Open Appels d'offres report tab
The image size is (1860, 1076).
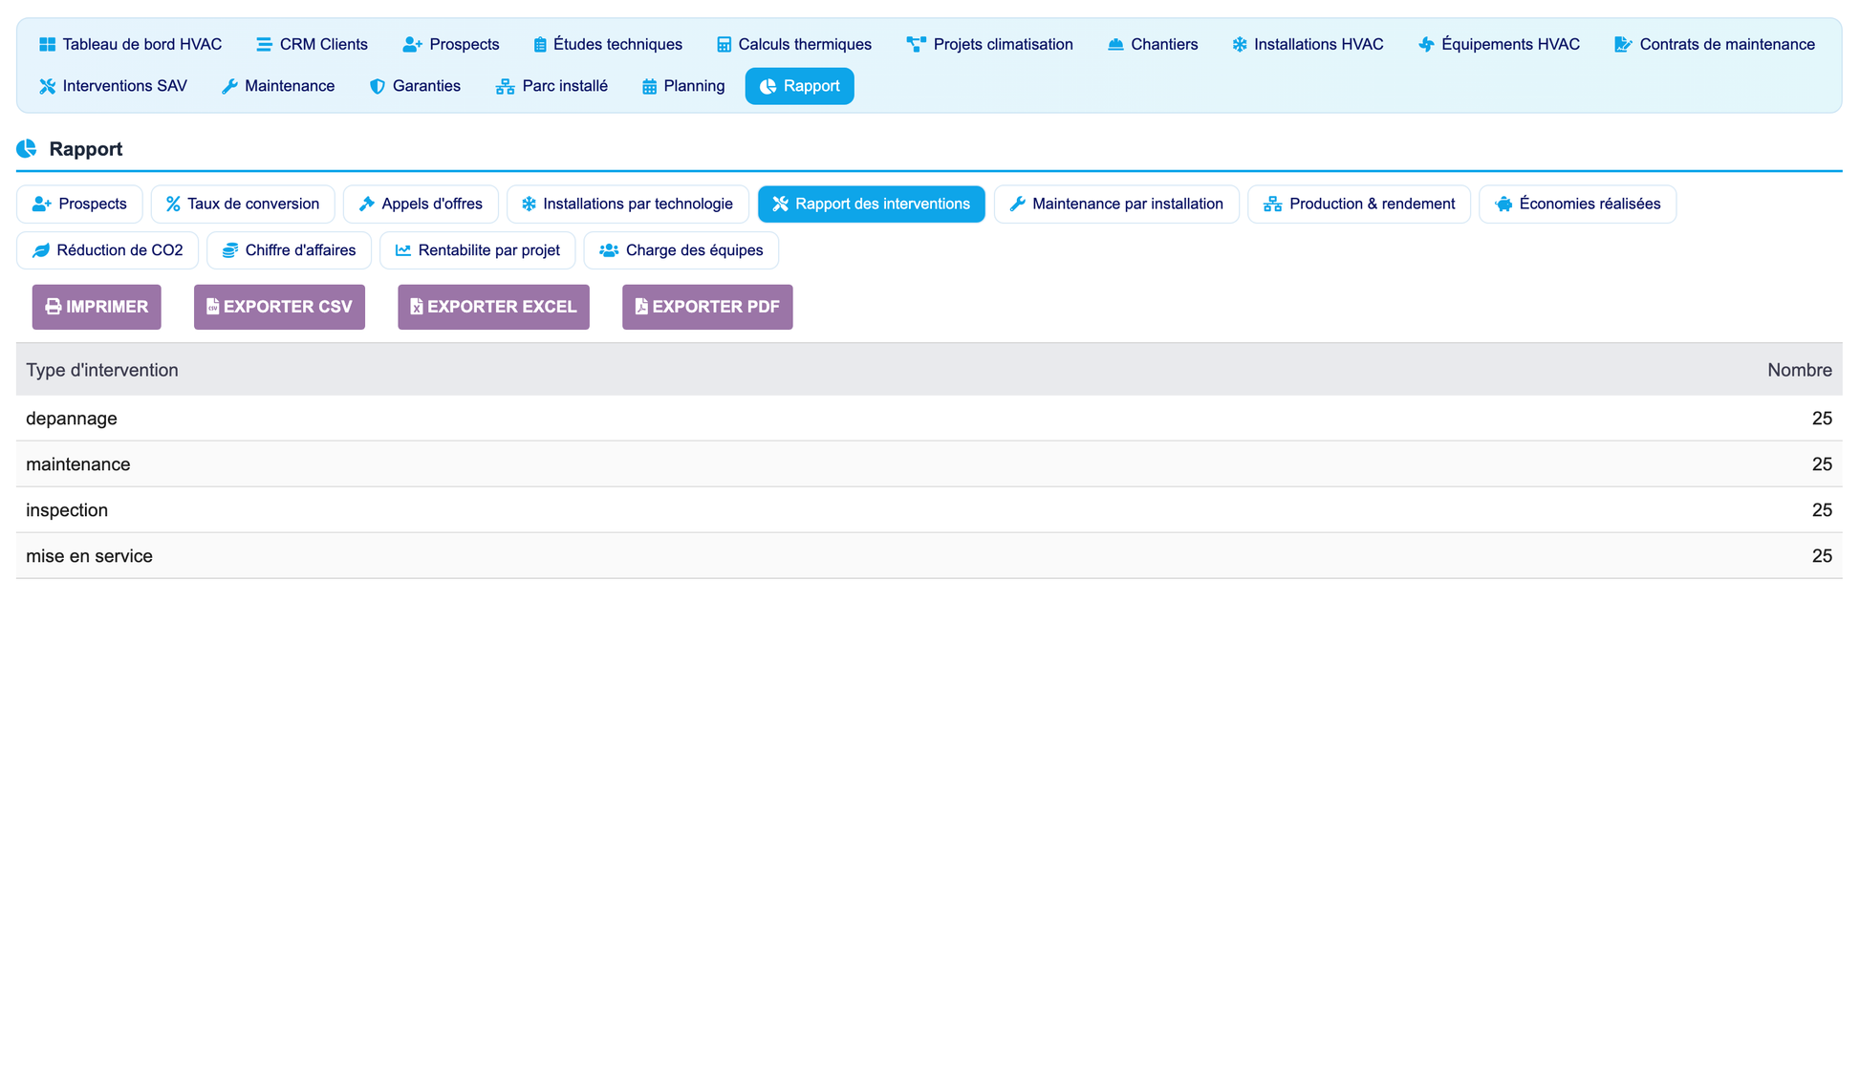pos(421,204)
